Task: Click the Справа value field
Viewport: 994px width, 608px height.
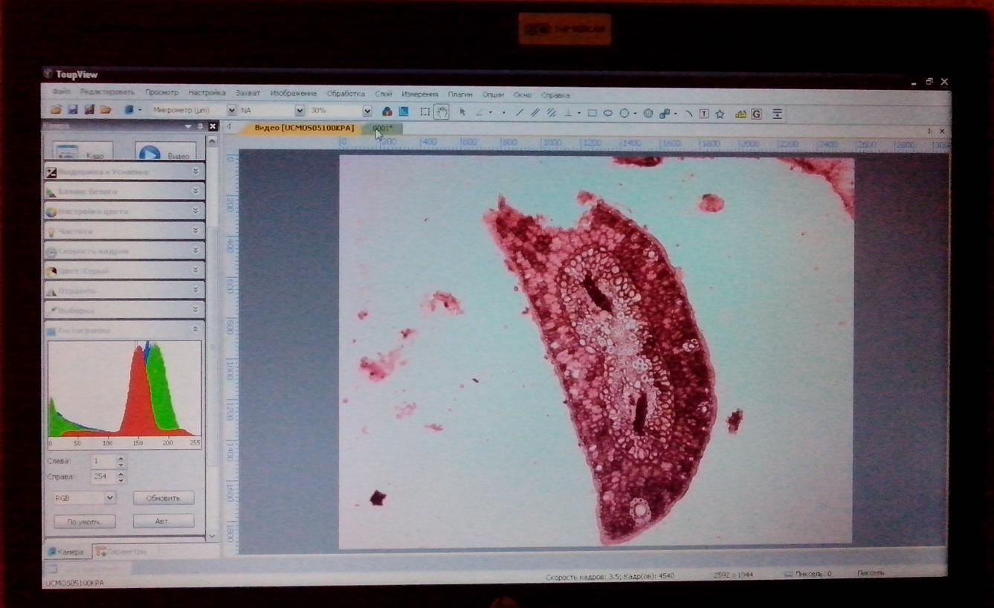Action: click(103, 477)
